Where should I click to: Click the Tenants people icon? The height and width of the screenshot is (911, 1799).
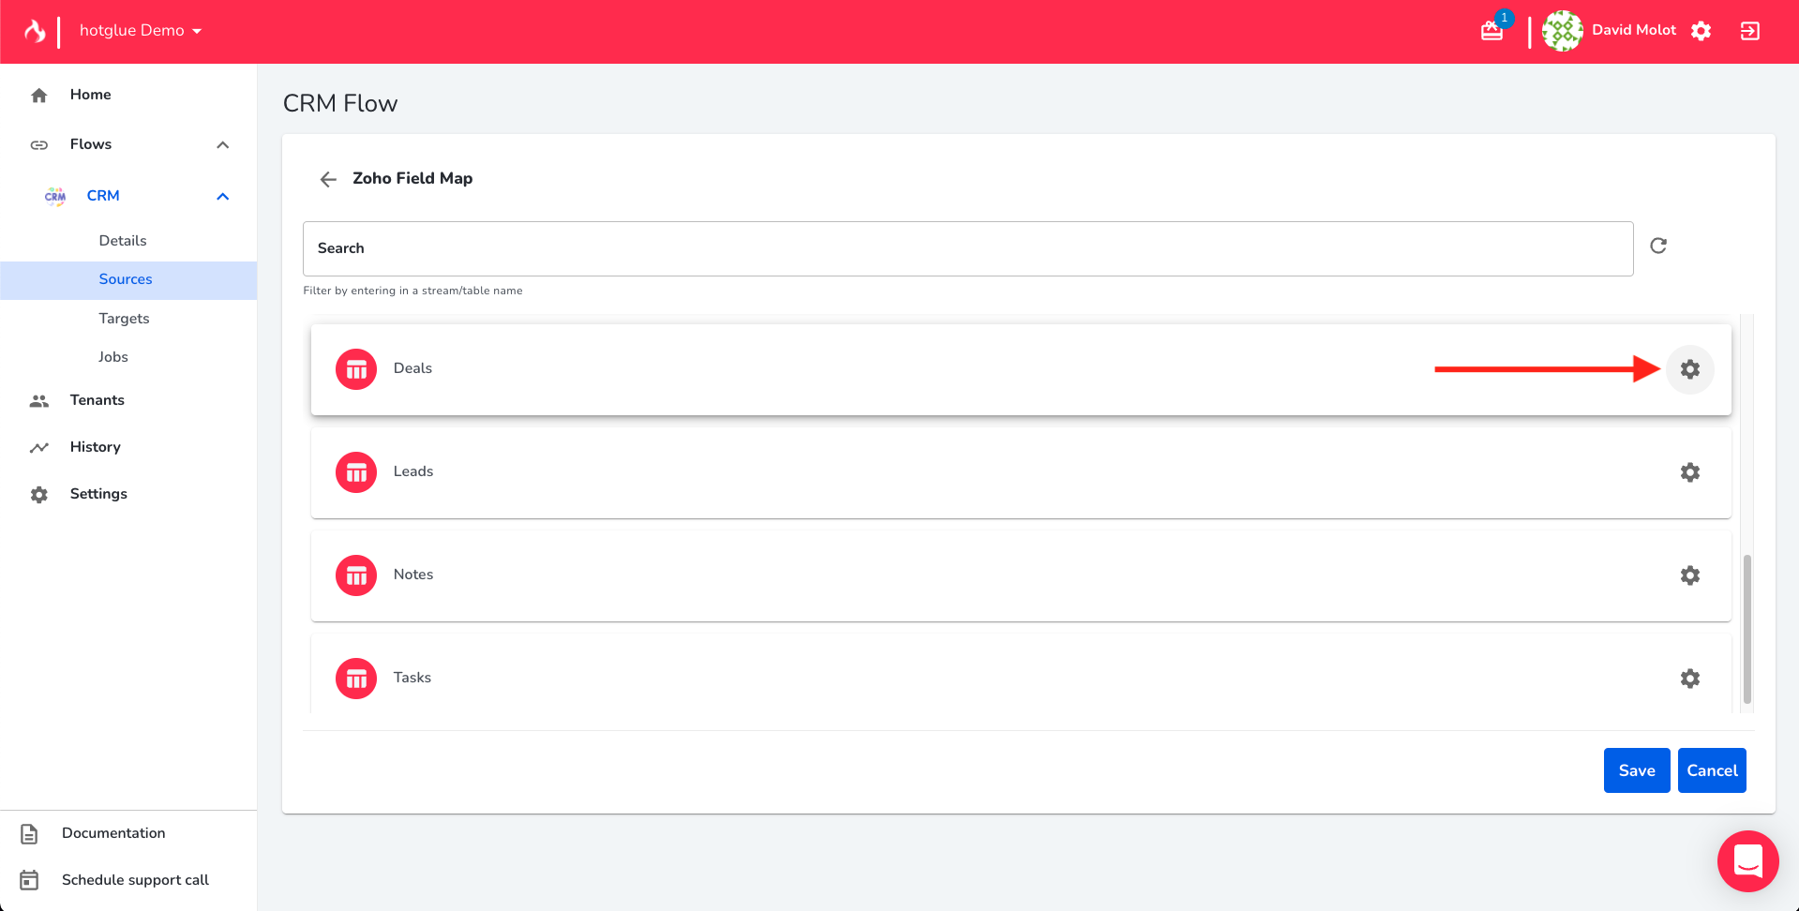click(39, 401)
